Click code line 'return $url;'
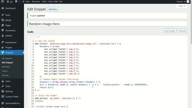Image resolution: width=192 pixels, height=108 pixels. click(47, 87)
